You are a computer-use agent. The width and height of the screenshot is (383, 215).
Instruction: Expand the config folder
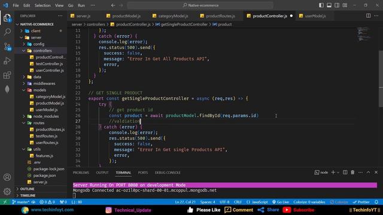(x=24, y=44)
